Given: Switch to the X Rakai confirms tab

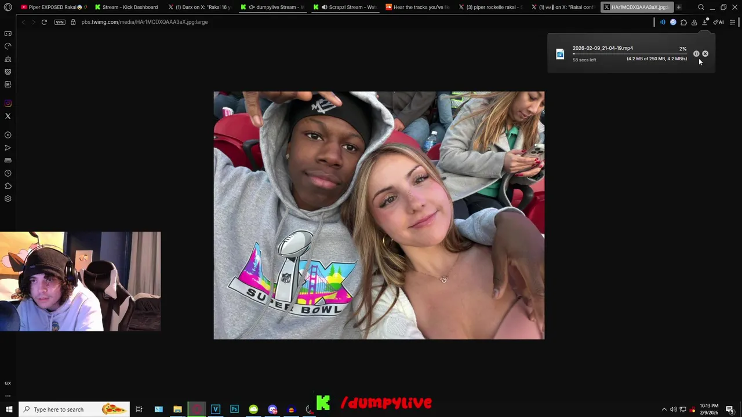Looking at the screenshot, I should (563, 7).
